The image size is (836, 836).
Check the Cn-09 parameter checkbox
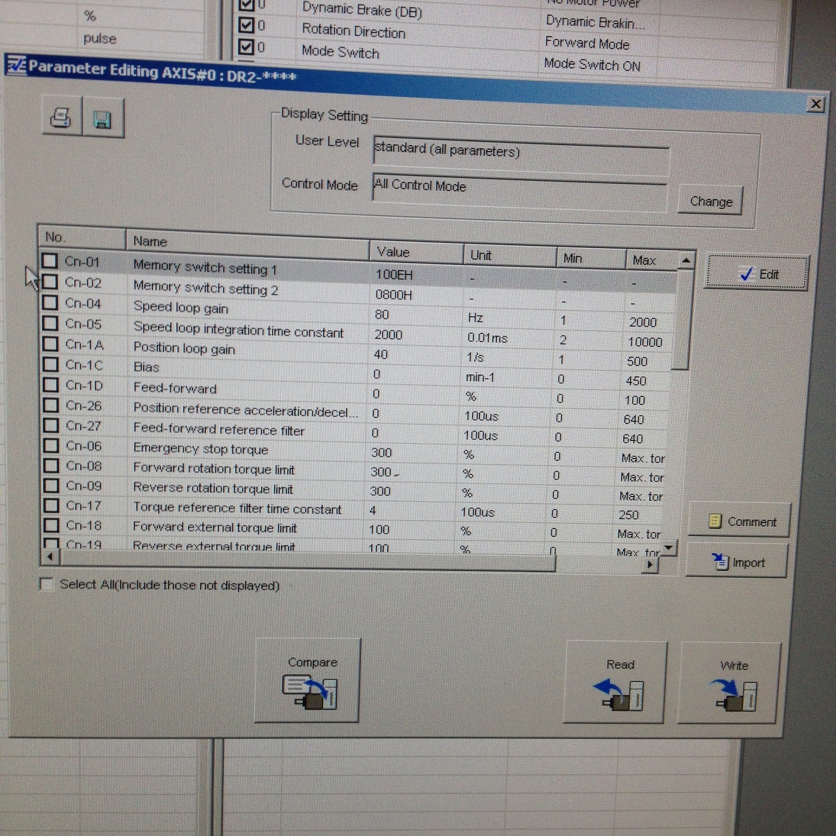pos(51,485)
